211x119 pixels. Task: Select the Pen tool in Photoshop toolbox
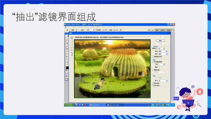67,59
